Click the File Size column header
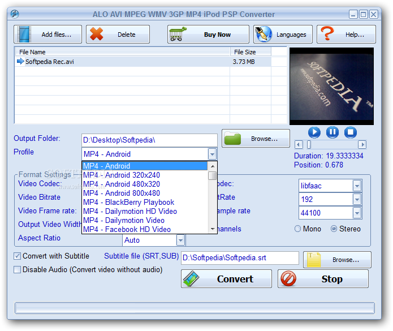Image resolution: width=393 pixels, height=331 pixels. coord(251,52)
